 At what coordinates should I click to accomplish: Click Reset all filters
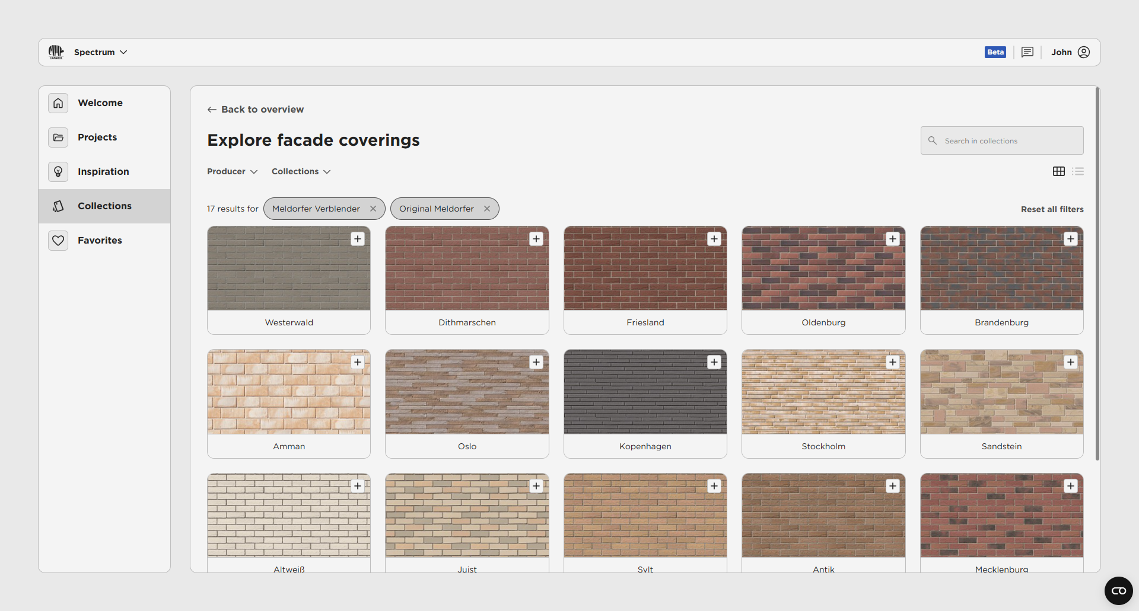pyautogui.click(x=1052, y=209)
